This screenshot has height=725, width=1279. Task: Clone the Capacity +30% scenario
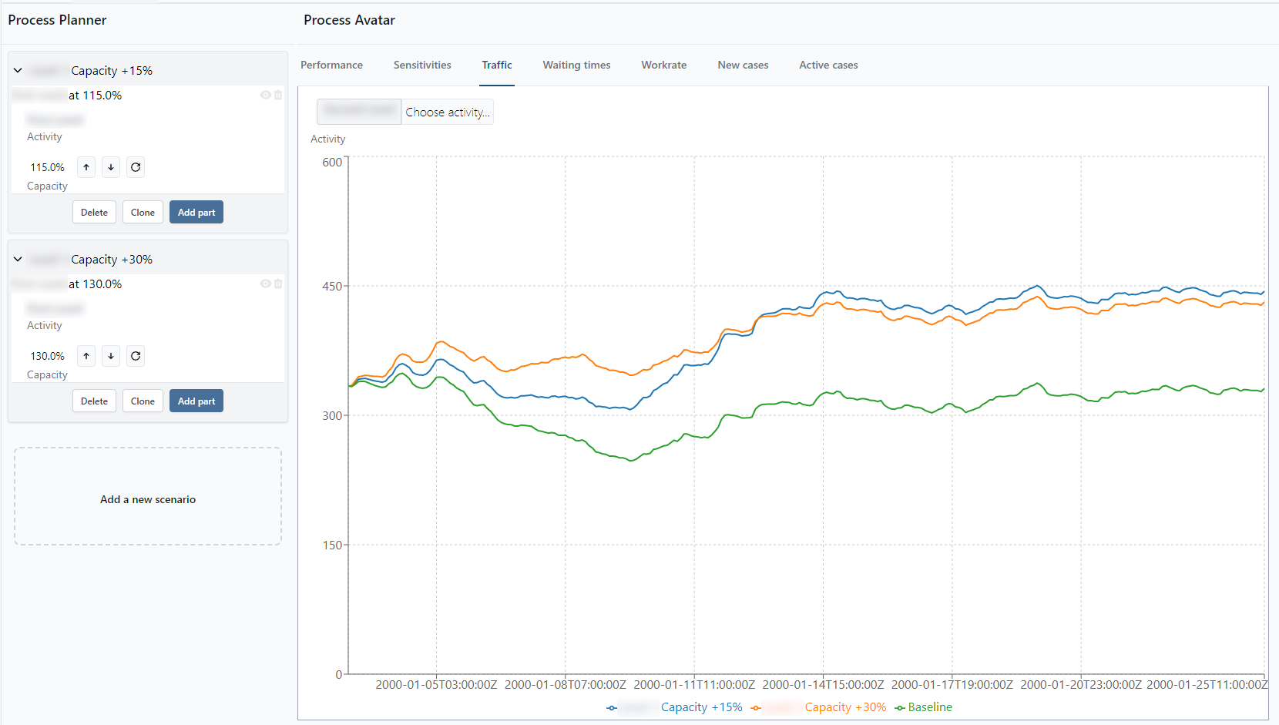(143, 401)
